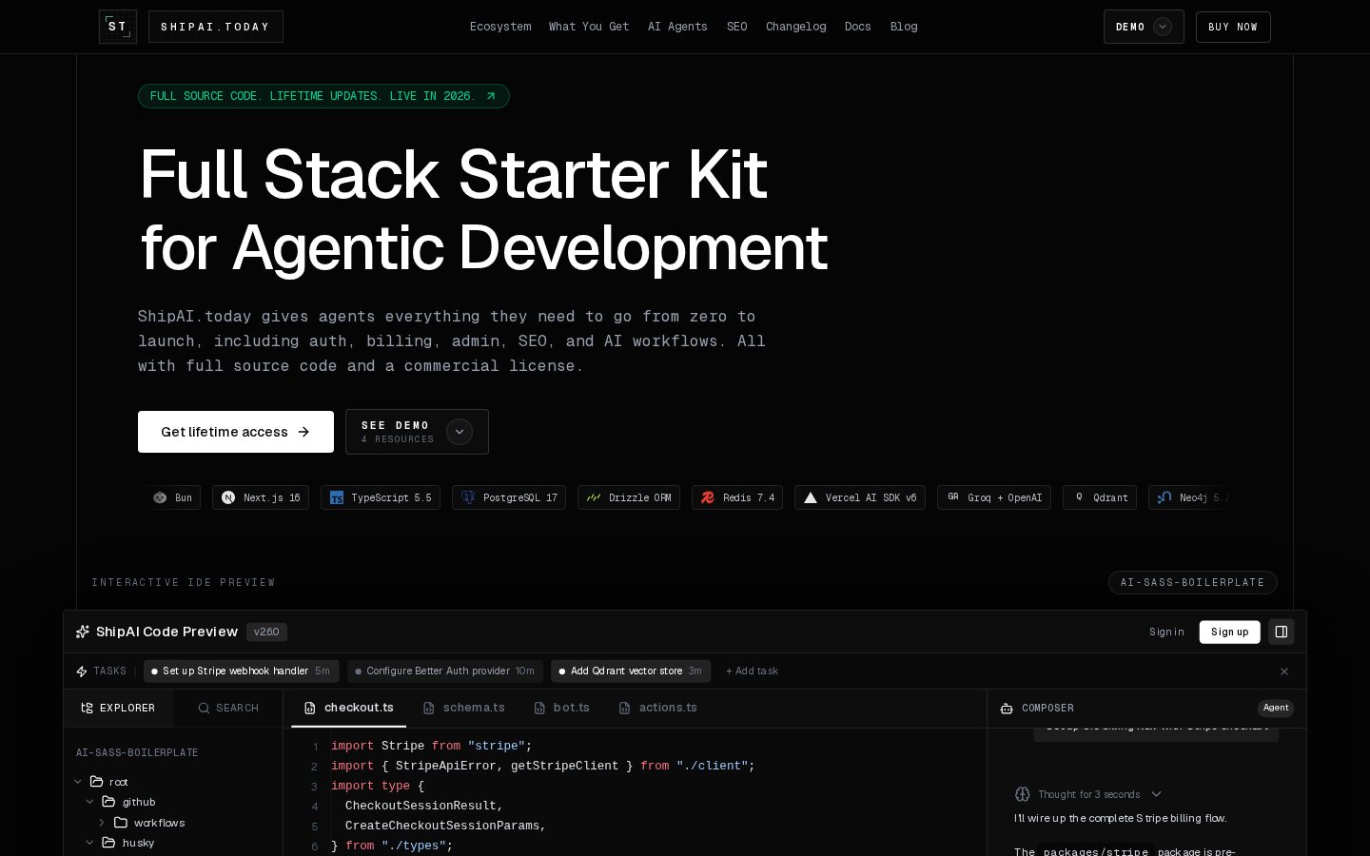Image resolution: width=1370 pixels, height=856 pixels.
Task: Click Get lifetime access button
Action: click(236, 432)
